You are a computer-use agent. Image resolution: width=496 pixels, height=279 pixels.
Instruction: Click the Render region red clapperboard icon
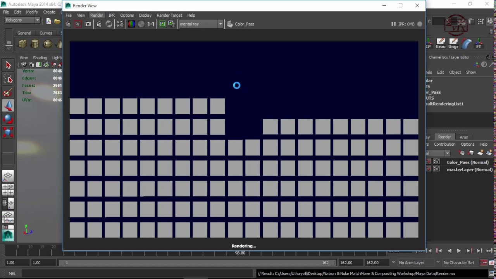coord(78,24)
